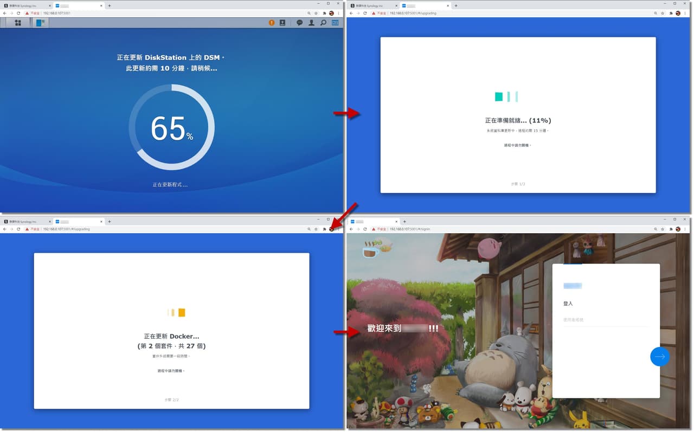694x432 pixels.
Task: Open the DSM Main Menu grid icon
Action: point(18,23)
